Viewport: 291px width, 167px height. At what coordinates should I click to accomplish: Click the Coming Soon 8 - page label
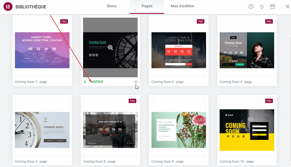tap(99, 162)
